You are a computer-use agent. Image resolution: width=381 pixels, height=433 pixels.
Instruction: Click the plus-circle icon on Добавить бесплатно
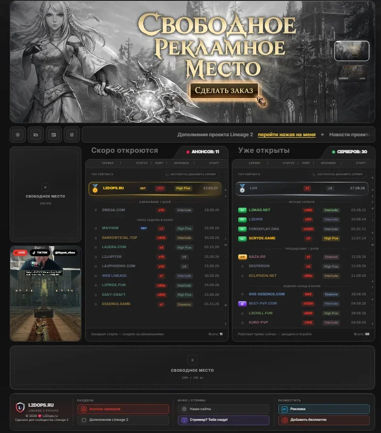(285, 420)
